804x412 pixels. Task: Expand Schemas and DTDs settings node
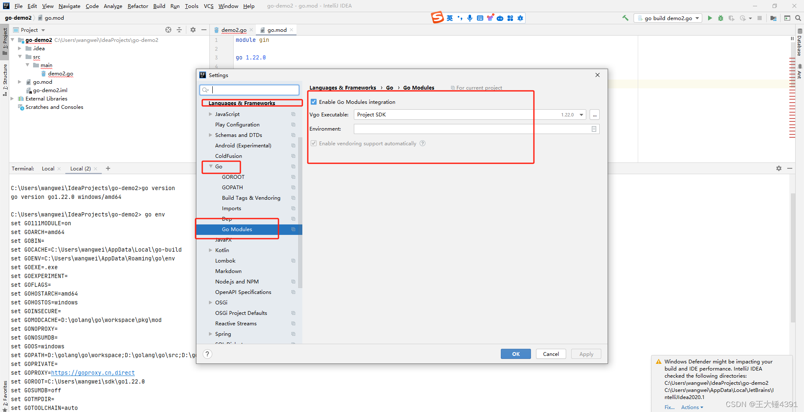pos(211,135)
